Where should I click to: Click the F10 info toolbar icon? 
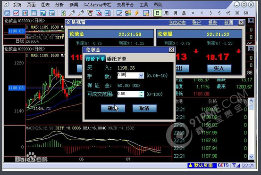(x=51, y=13)
